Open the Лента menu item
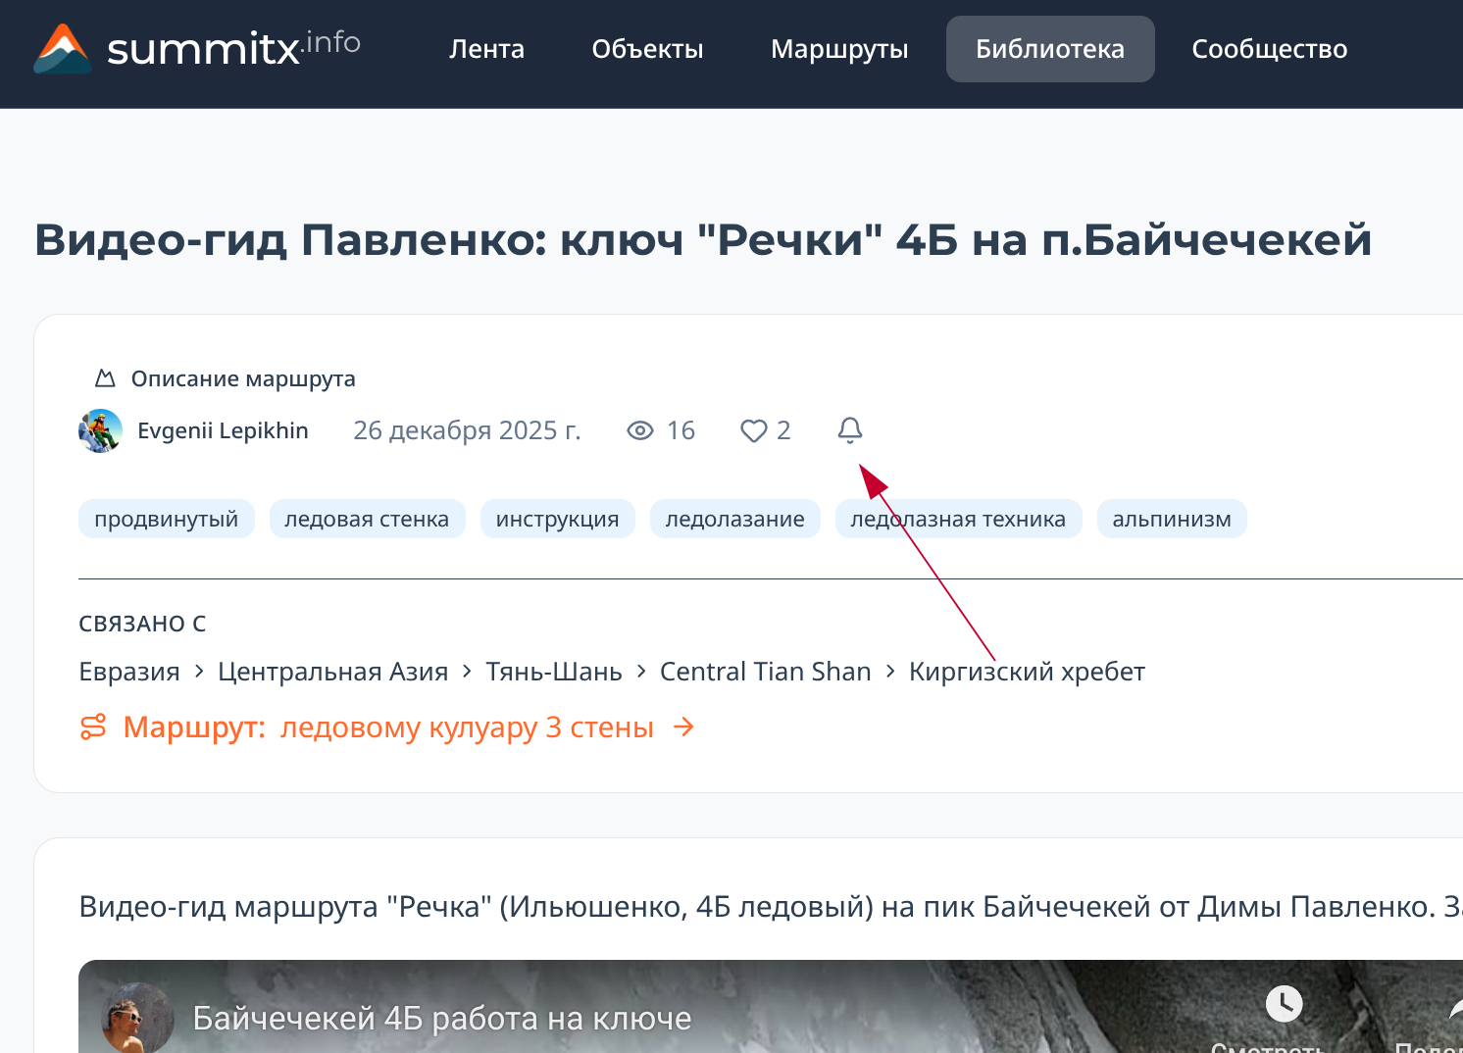Viewport: 1463px width, 1053px height. coord(486,49)
